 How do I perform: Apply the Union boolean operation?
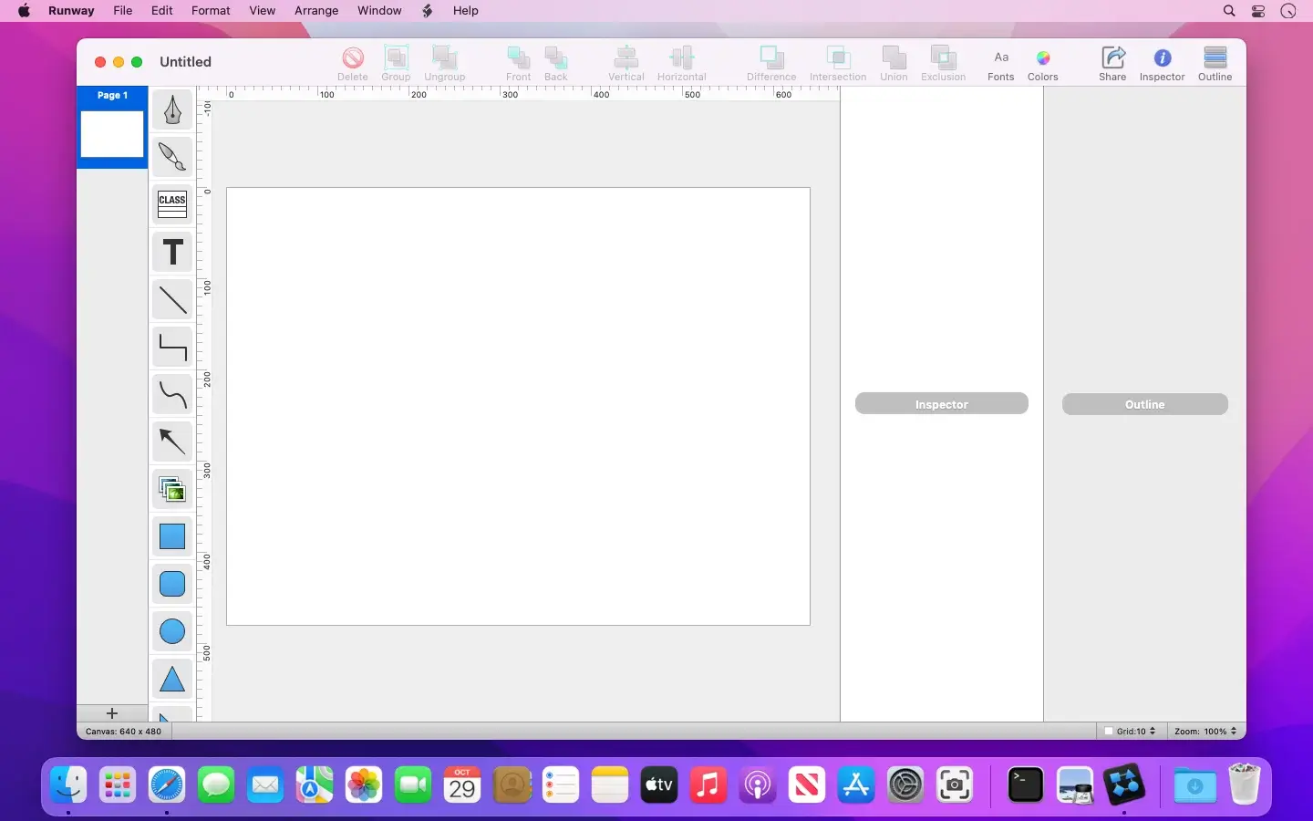pos(894,63)
